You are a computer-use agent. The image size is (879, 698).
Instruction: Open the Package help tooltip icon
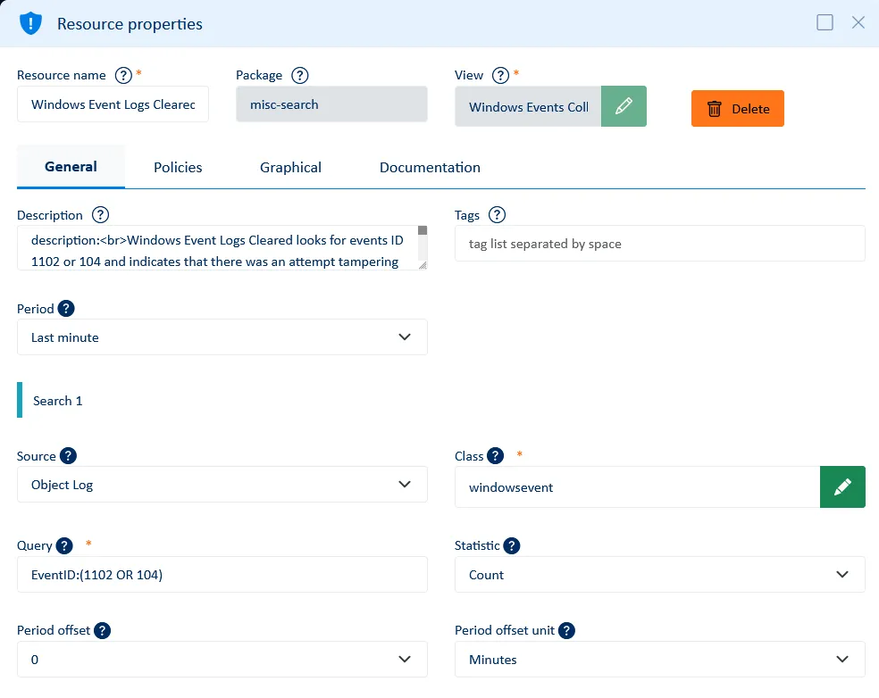pyautogui.click(x=301, y=75)
